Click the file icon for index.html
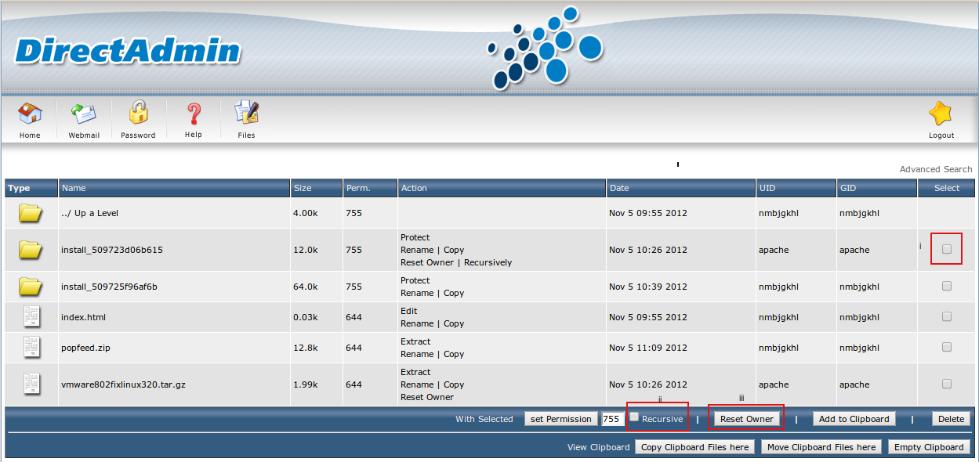This screenshot has height=462, width=979. 31,317
